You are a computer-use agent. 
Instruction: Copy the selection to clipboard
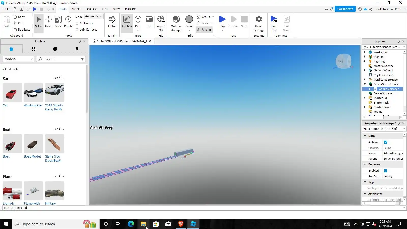coord(19,17)
